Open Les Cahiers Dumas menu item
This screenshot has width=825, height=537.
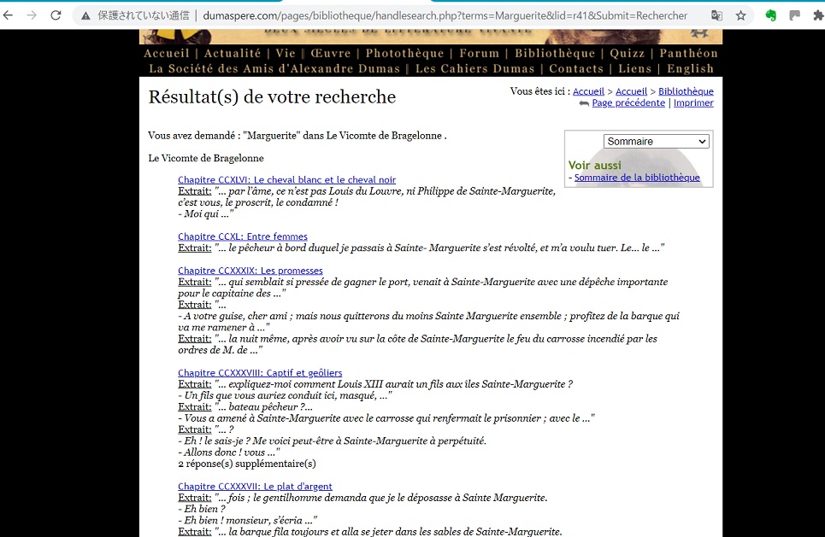pyautogui.click(x=474, y=69)
